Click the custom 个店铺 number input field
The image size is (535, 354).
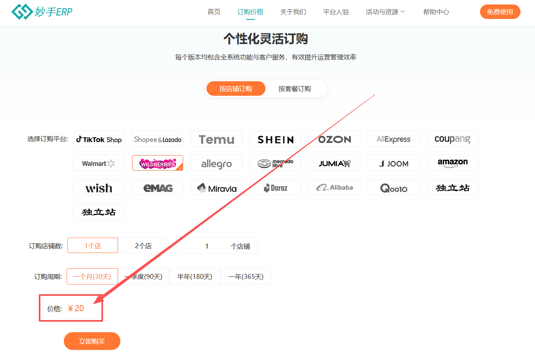pyautogui.click(x=207, y=246)
